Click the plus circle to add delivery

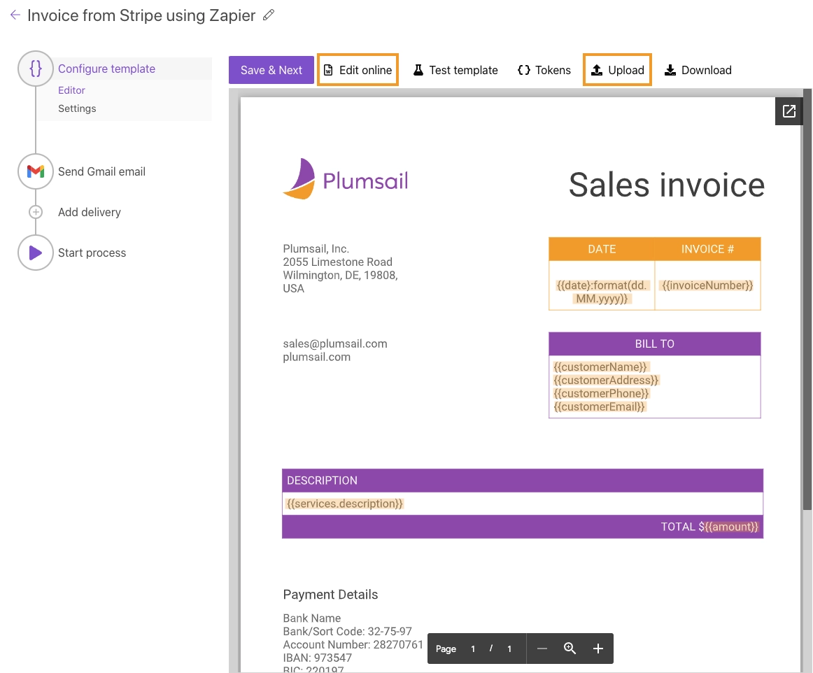pos(35,212)
